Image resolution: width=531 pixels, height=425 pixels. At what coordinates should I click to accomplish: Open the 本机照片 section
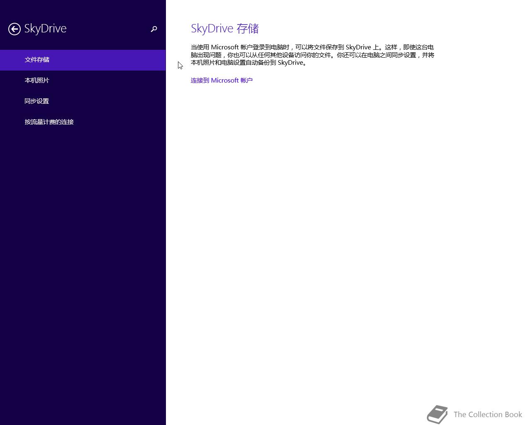(83, 81)
